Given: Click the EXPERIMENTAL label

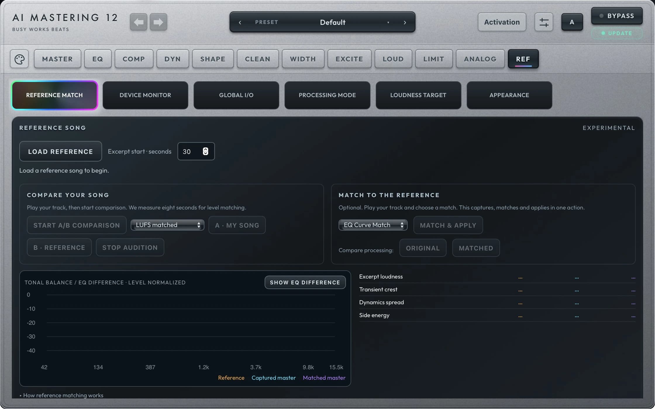Looking at the screenshot, I should pyautogui.click(x=609, y=128).
